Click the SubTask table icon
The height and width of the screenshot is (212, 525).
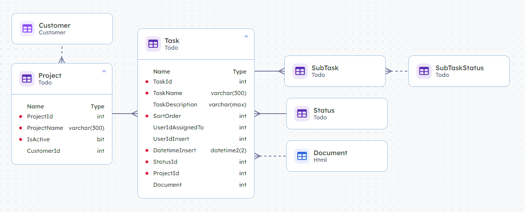pyautogui.click(x=300, y=71)
